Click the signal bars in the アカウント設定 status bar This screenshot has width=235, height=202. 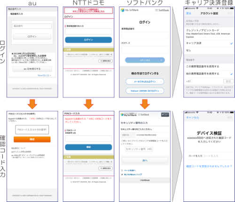[x=186, y=8]
